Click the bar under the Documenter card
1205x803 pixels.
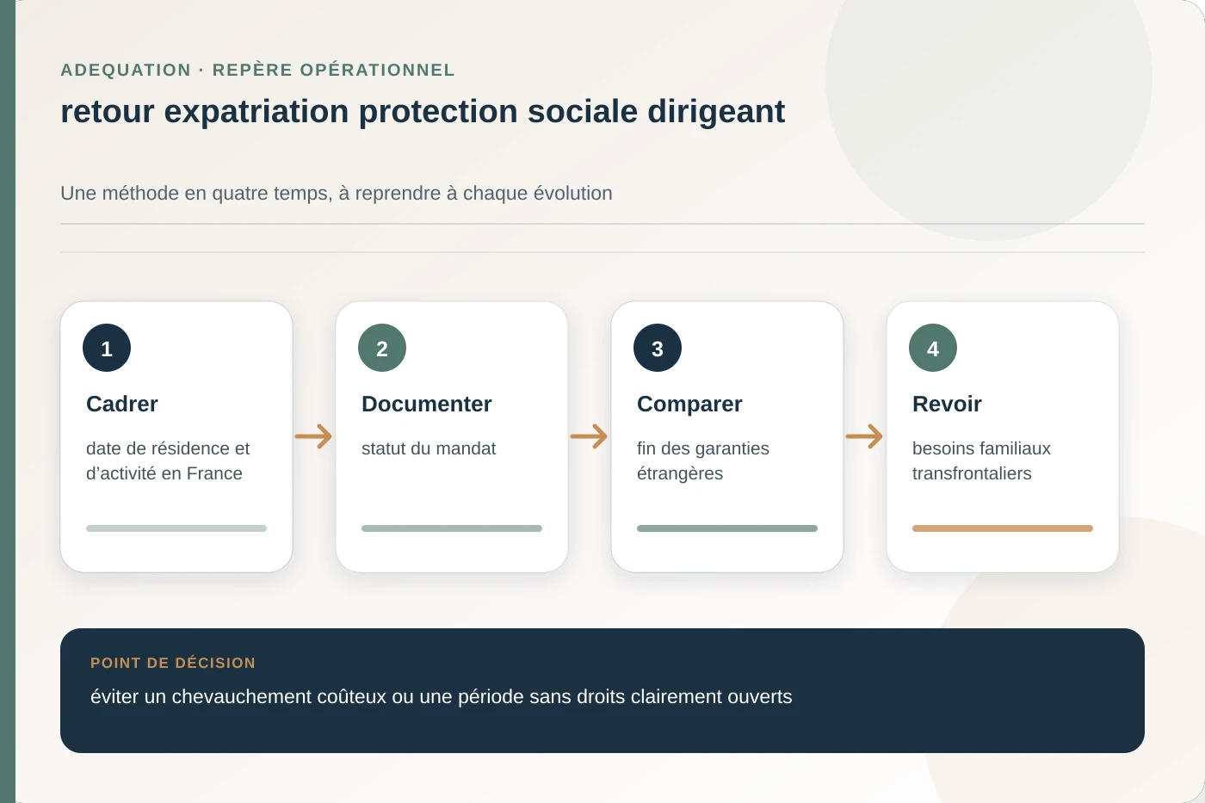pos(452,528)
